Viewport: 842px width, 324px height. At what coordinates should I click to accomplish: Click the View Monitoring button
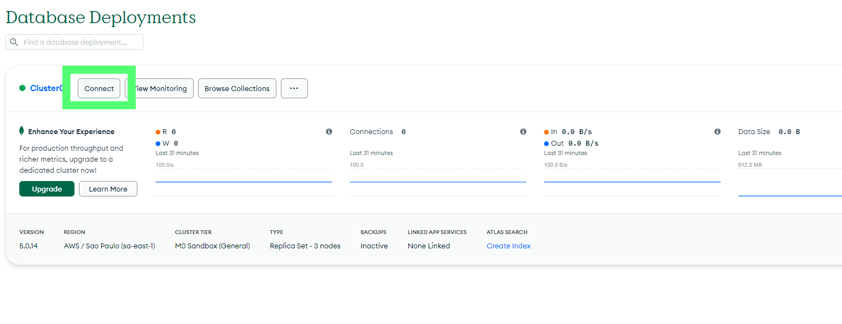(x=159, y=88)
